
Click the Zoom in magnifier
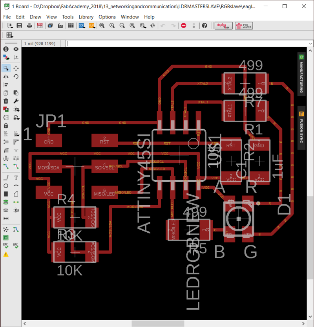pos(112,26)
